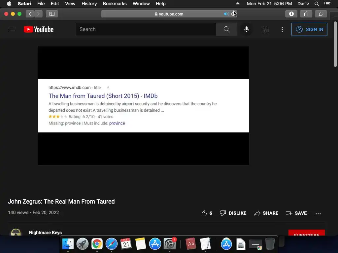Open the Window menu
This screenshot has width=338, height=253.
(141, 4)
